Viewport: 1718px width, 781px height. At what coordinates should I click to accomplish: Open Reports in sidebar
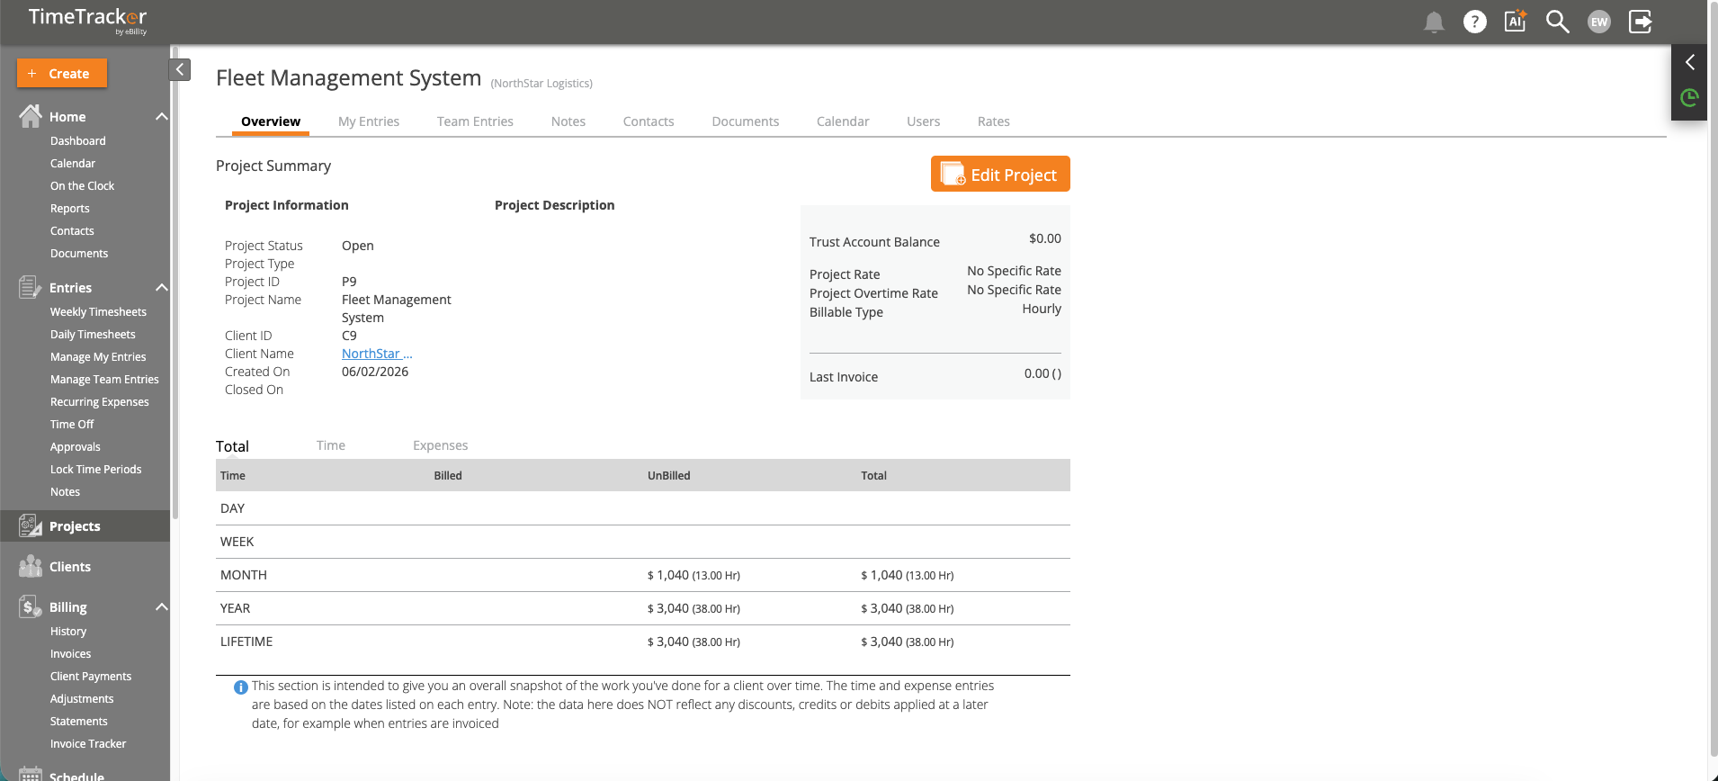coord(70,209)
